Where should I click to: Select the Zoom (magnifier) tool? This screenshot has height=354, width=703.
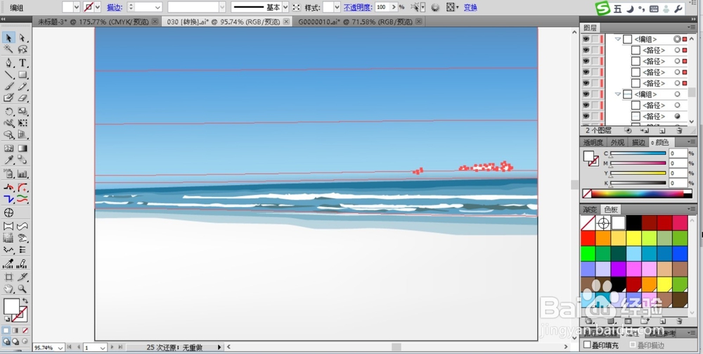(x=22, y=289)
